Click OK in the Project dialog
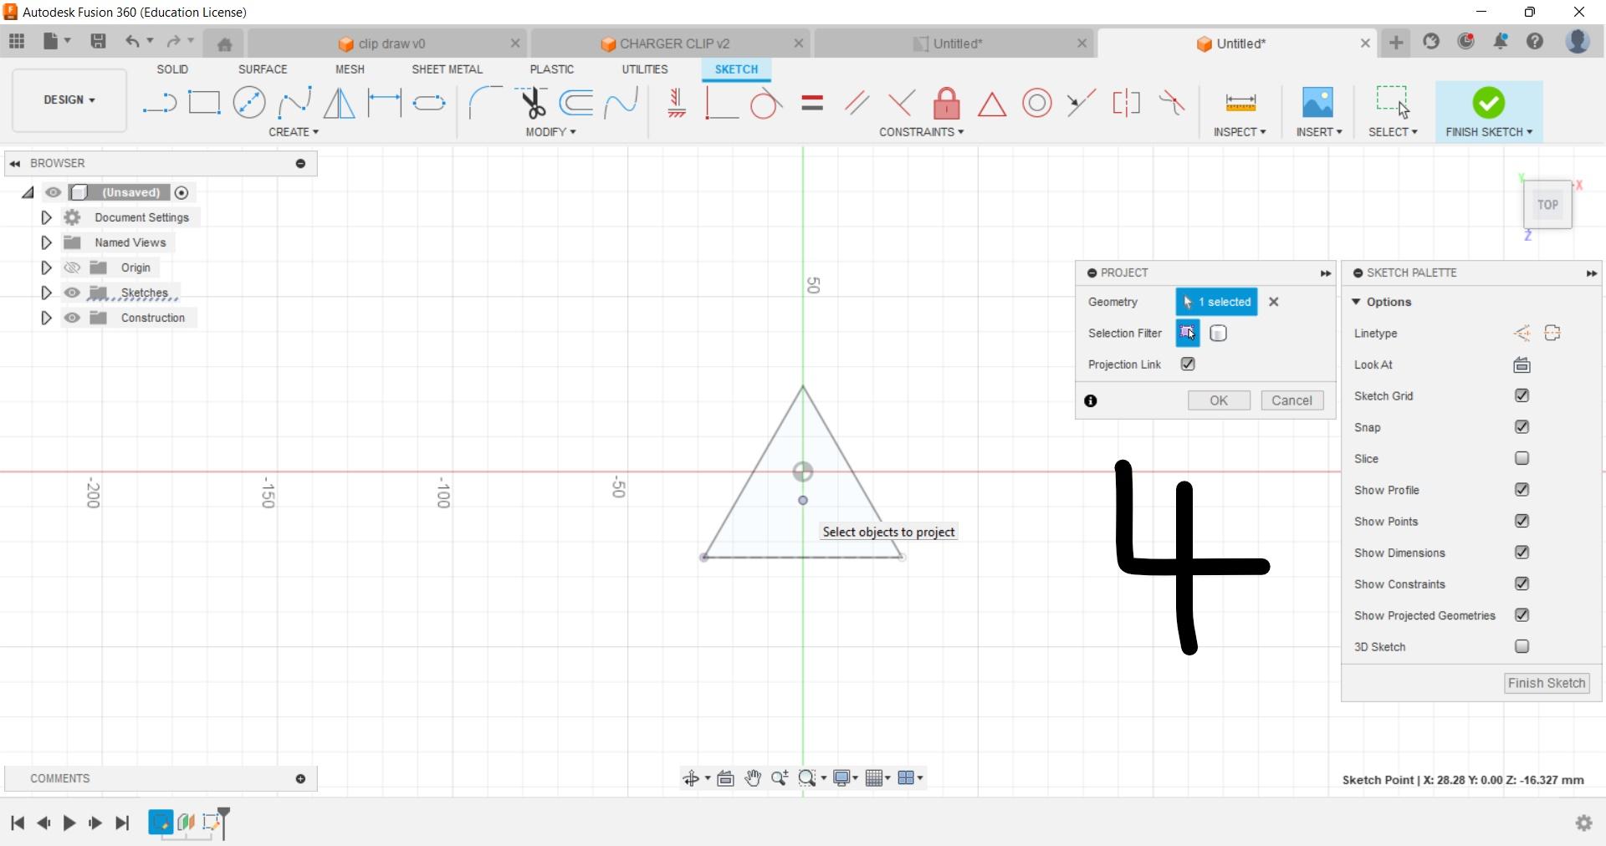 click(1218, 400)
